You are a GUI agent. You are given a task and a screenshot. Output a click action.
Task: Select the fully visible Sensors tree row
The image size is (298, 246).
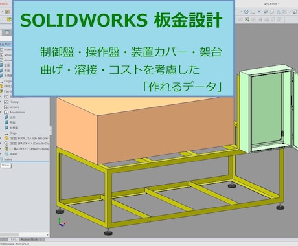tap(12, 107)
